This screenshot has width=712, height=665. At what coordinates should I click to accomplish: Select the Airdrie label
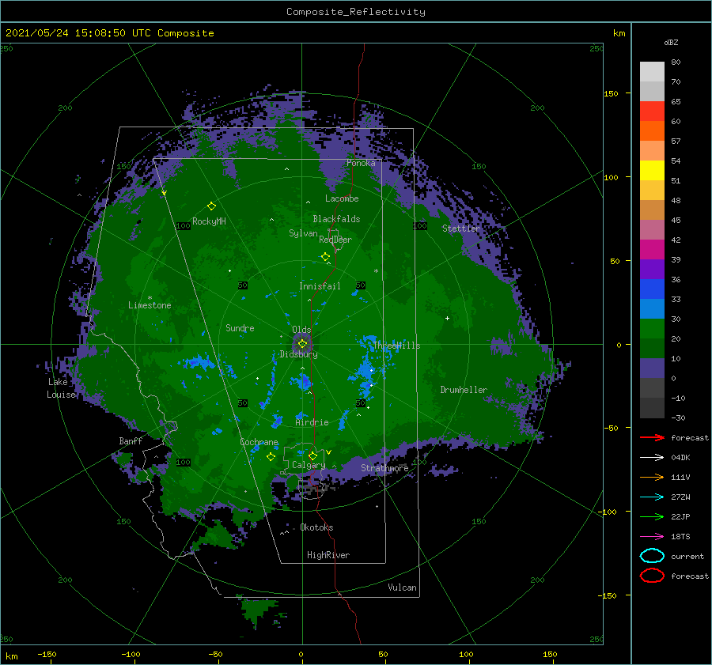click(x=312, y=422)
